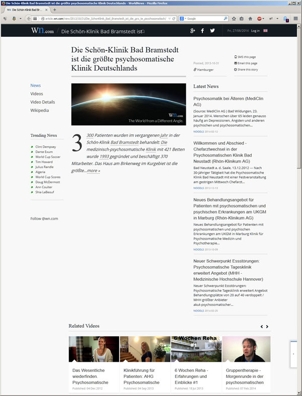
Task: Open the News sidebar item
Action: (x=36, y=86)
